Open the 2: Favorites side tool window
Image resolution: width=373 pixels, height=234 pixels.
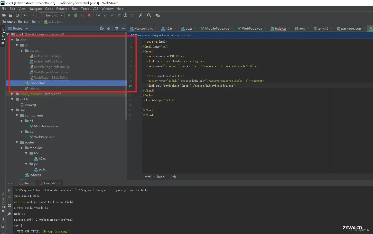click(x=3, y=202)
